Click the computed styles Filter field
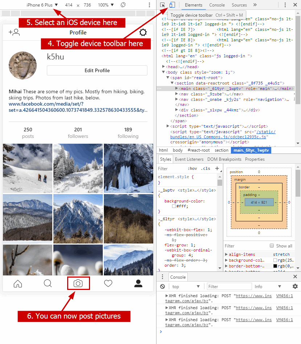The image size is (301, 344). pyautogui.click(x=246, y=246)
